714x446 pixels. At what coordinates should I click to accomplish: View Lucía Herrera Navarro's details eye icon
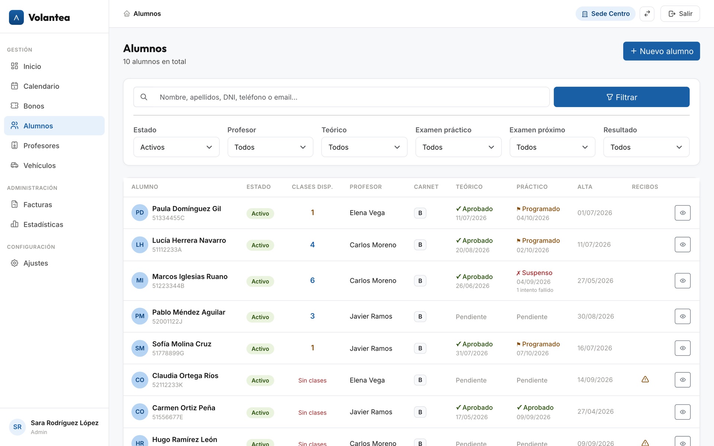683,245
